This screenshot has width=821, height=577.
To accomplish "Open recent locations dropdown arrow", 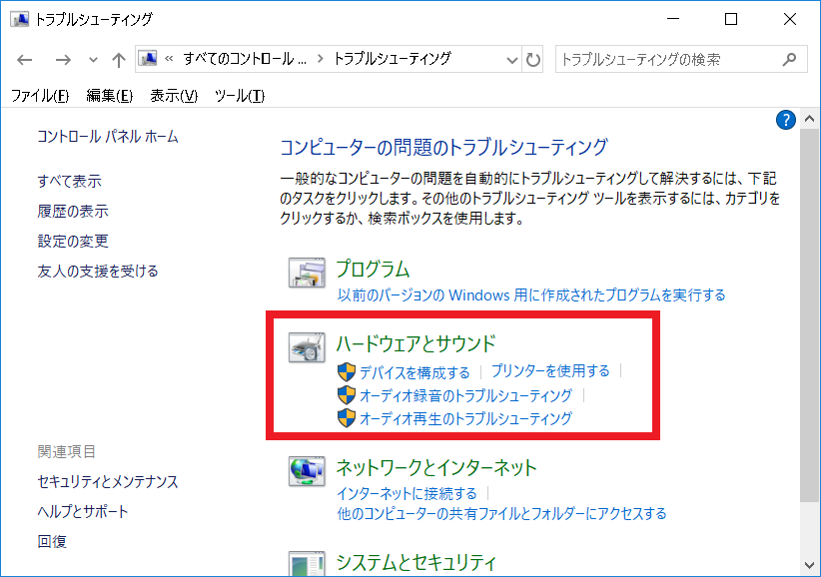I will tap(93, 60).
